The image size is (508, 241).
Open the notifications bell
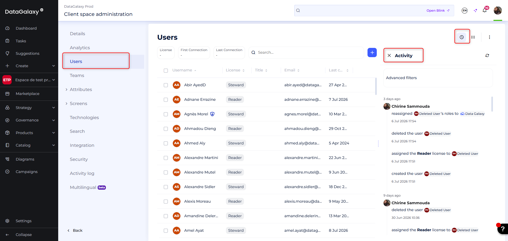(x=484, y=11)
